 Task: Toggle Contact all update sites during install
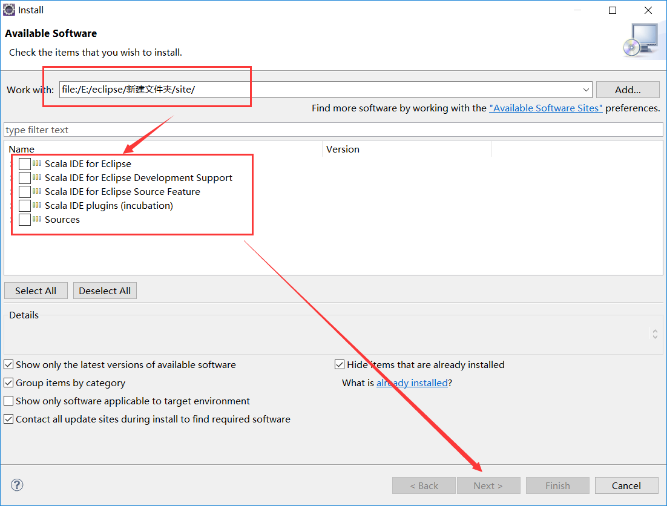tap(8, 419)
